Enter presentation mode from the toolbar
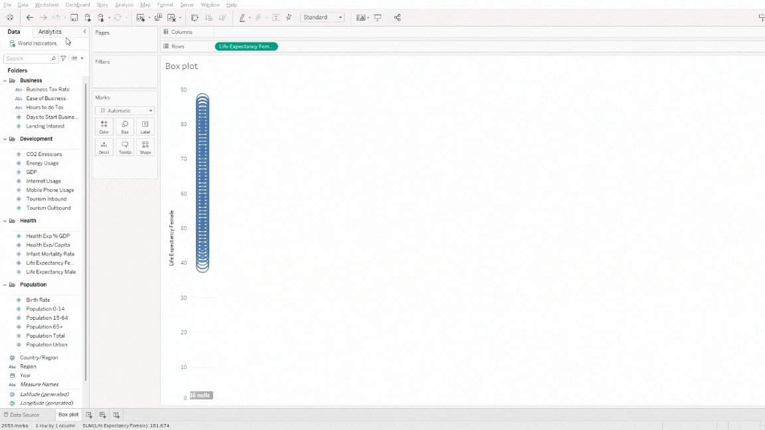The height and width of the screenshot is (430, 765). pyautogui.click(x=377, y=17)
